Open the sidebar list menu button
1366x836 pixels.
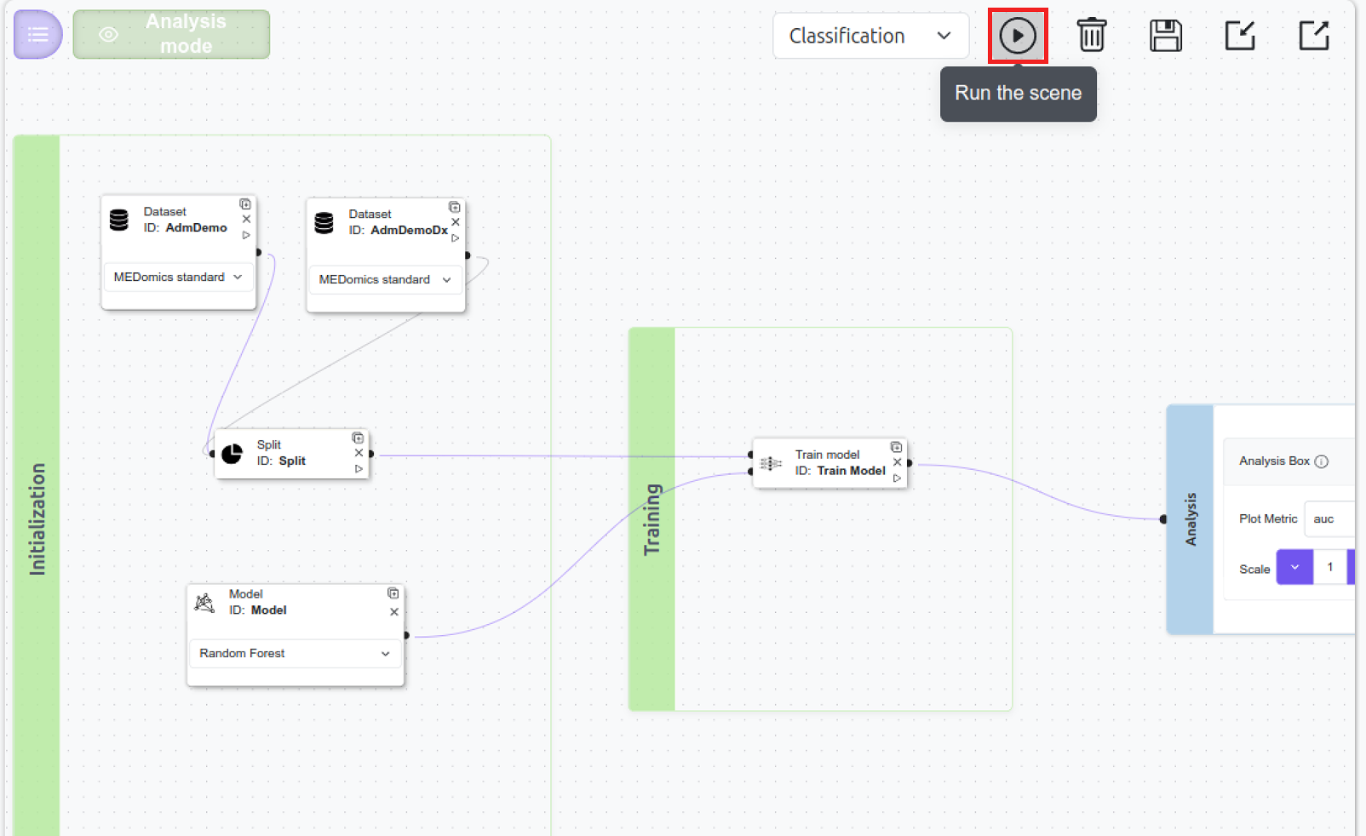point(37,35)
